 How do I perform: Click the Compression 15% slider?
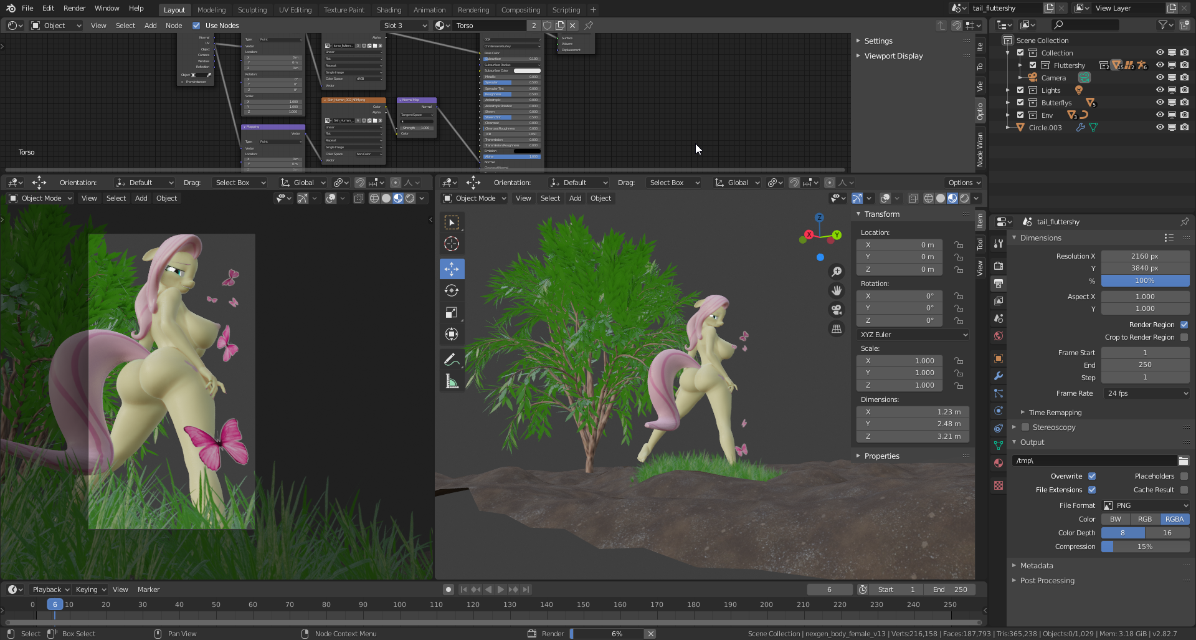(1145, 547)
